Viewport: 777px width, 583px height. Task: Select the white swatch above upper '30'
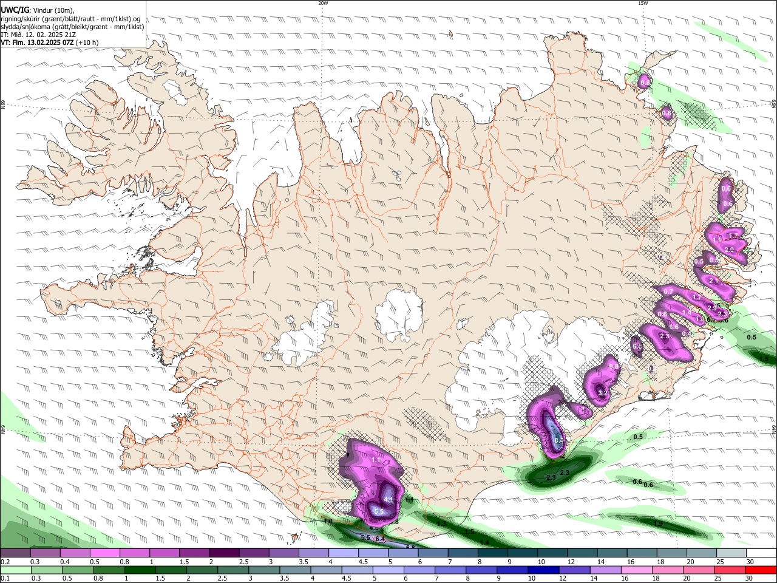762,553
